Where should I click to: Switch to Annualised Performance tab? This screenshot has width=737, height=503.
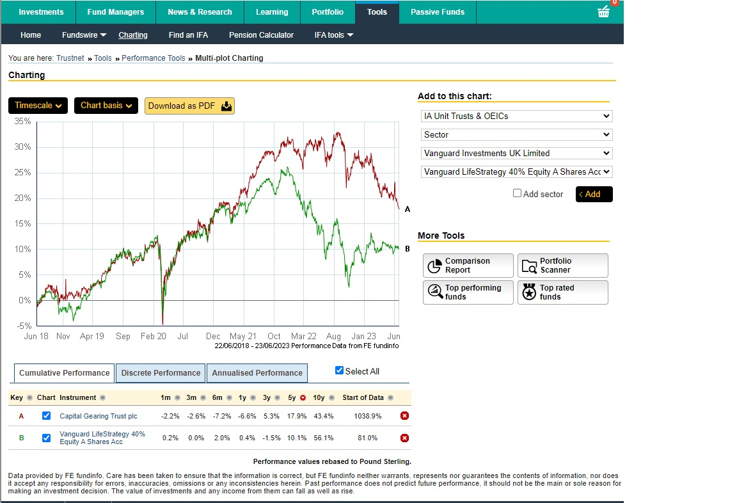tap(257, 373)
